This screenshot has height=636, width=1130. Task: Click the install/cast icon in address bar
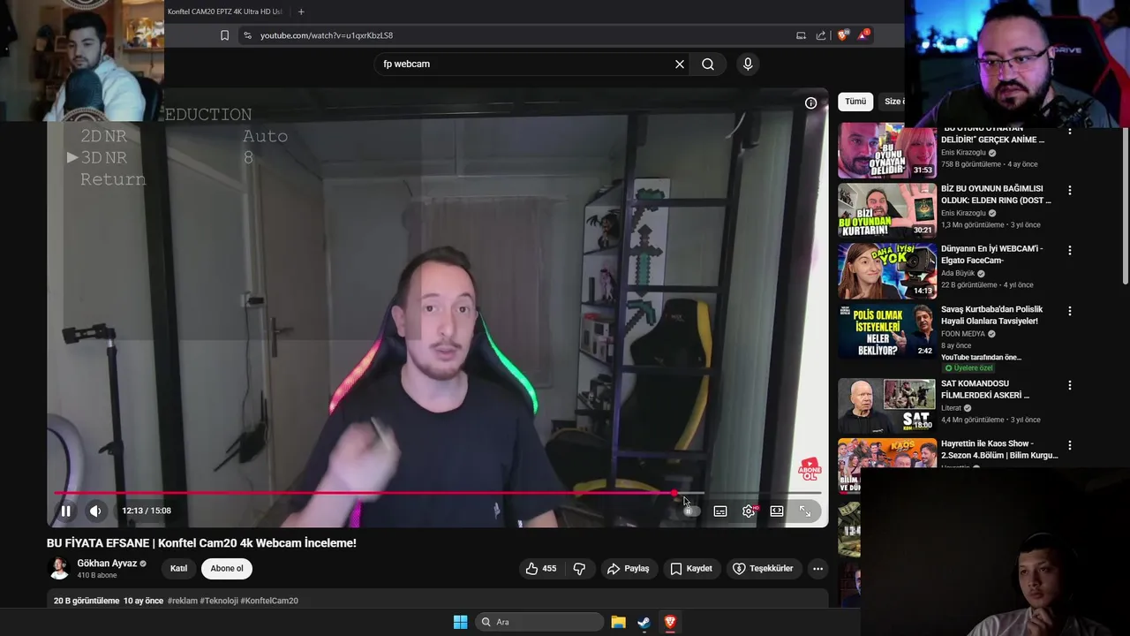coord(801,35)
